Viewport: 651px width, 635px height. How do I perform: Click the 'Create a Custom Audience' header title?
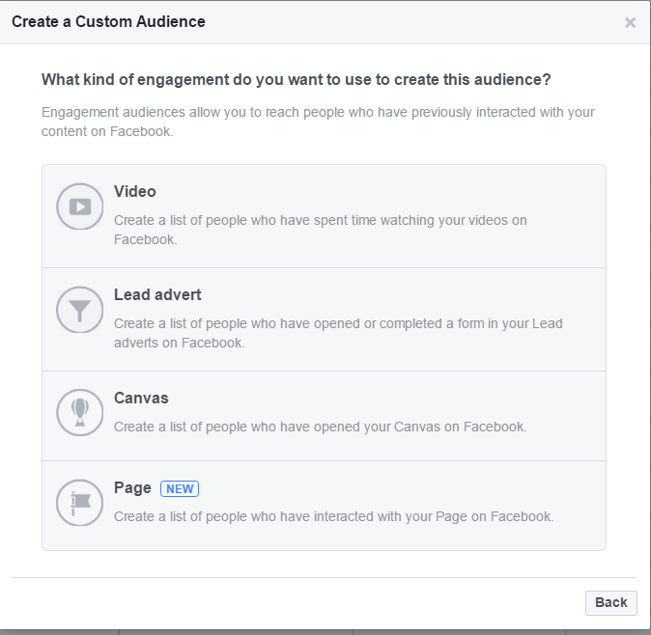pos(108,21)
